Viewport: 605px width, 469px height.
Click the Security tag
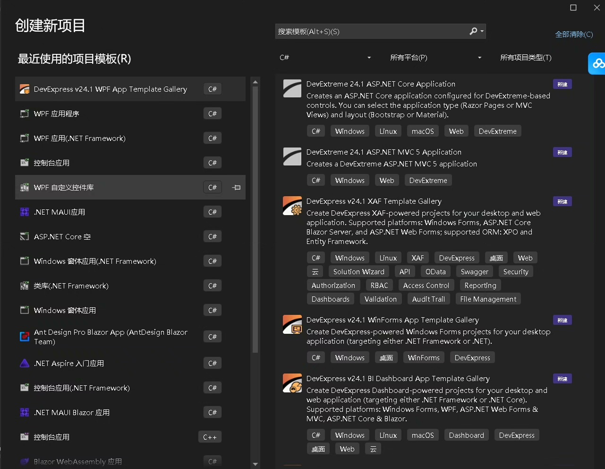516,272
